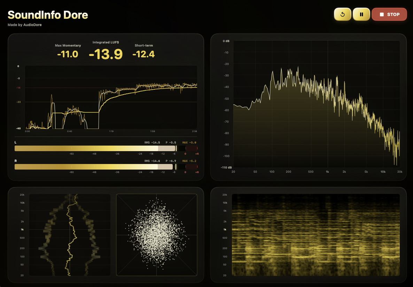Select the Short-term value -12.4
The height and width of the screenshot is (287, 413).
tap(143, 54)
